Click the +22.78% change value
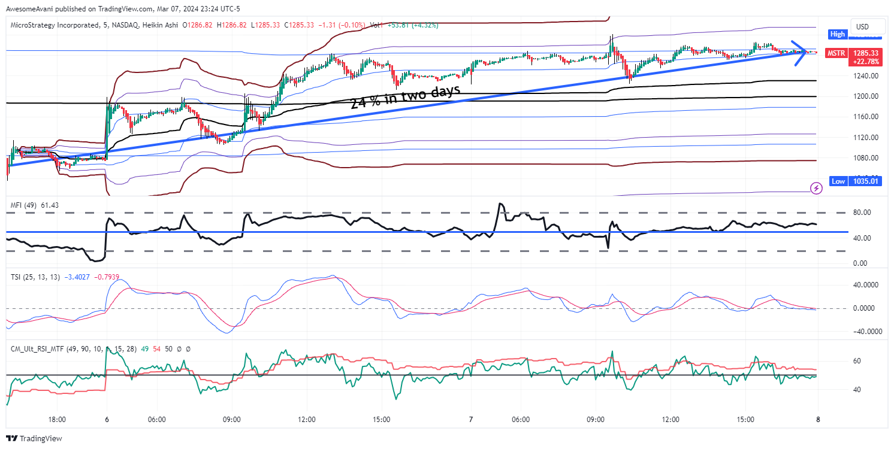Screen dimensions: 894x449 click(x=865, y=61)
